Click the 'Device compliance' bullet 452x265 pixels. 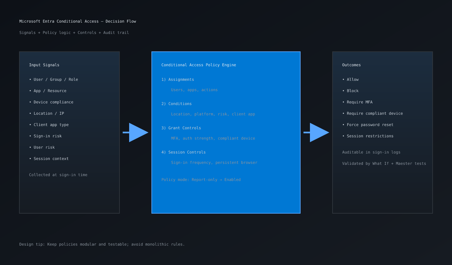[51, 102]
